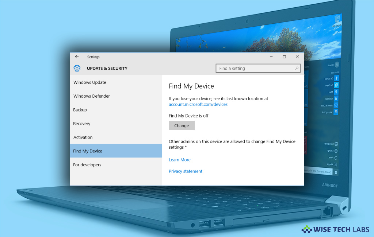
Task: Click the 'Find My Device is off' status text
Action: tap(188, 116)
